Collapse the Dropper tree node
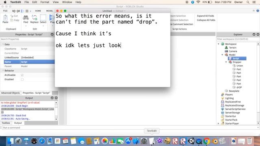The image size is (260, 146). click(x=226, y=62)
